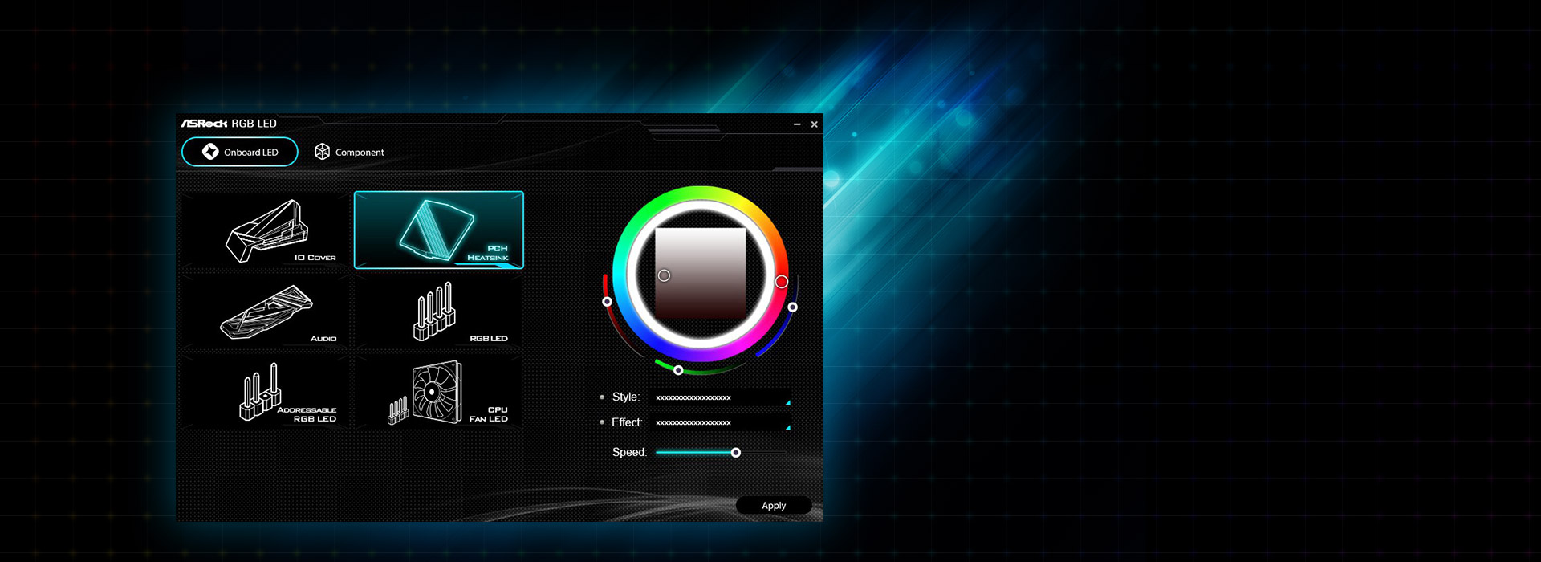Toggle the radio dot beside Effect
1541x562 pixels.
602,422
